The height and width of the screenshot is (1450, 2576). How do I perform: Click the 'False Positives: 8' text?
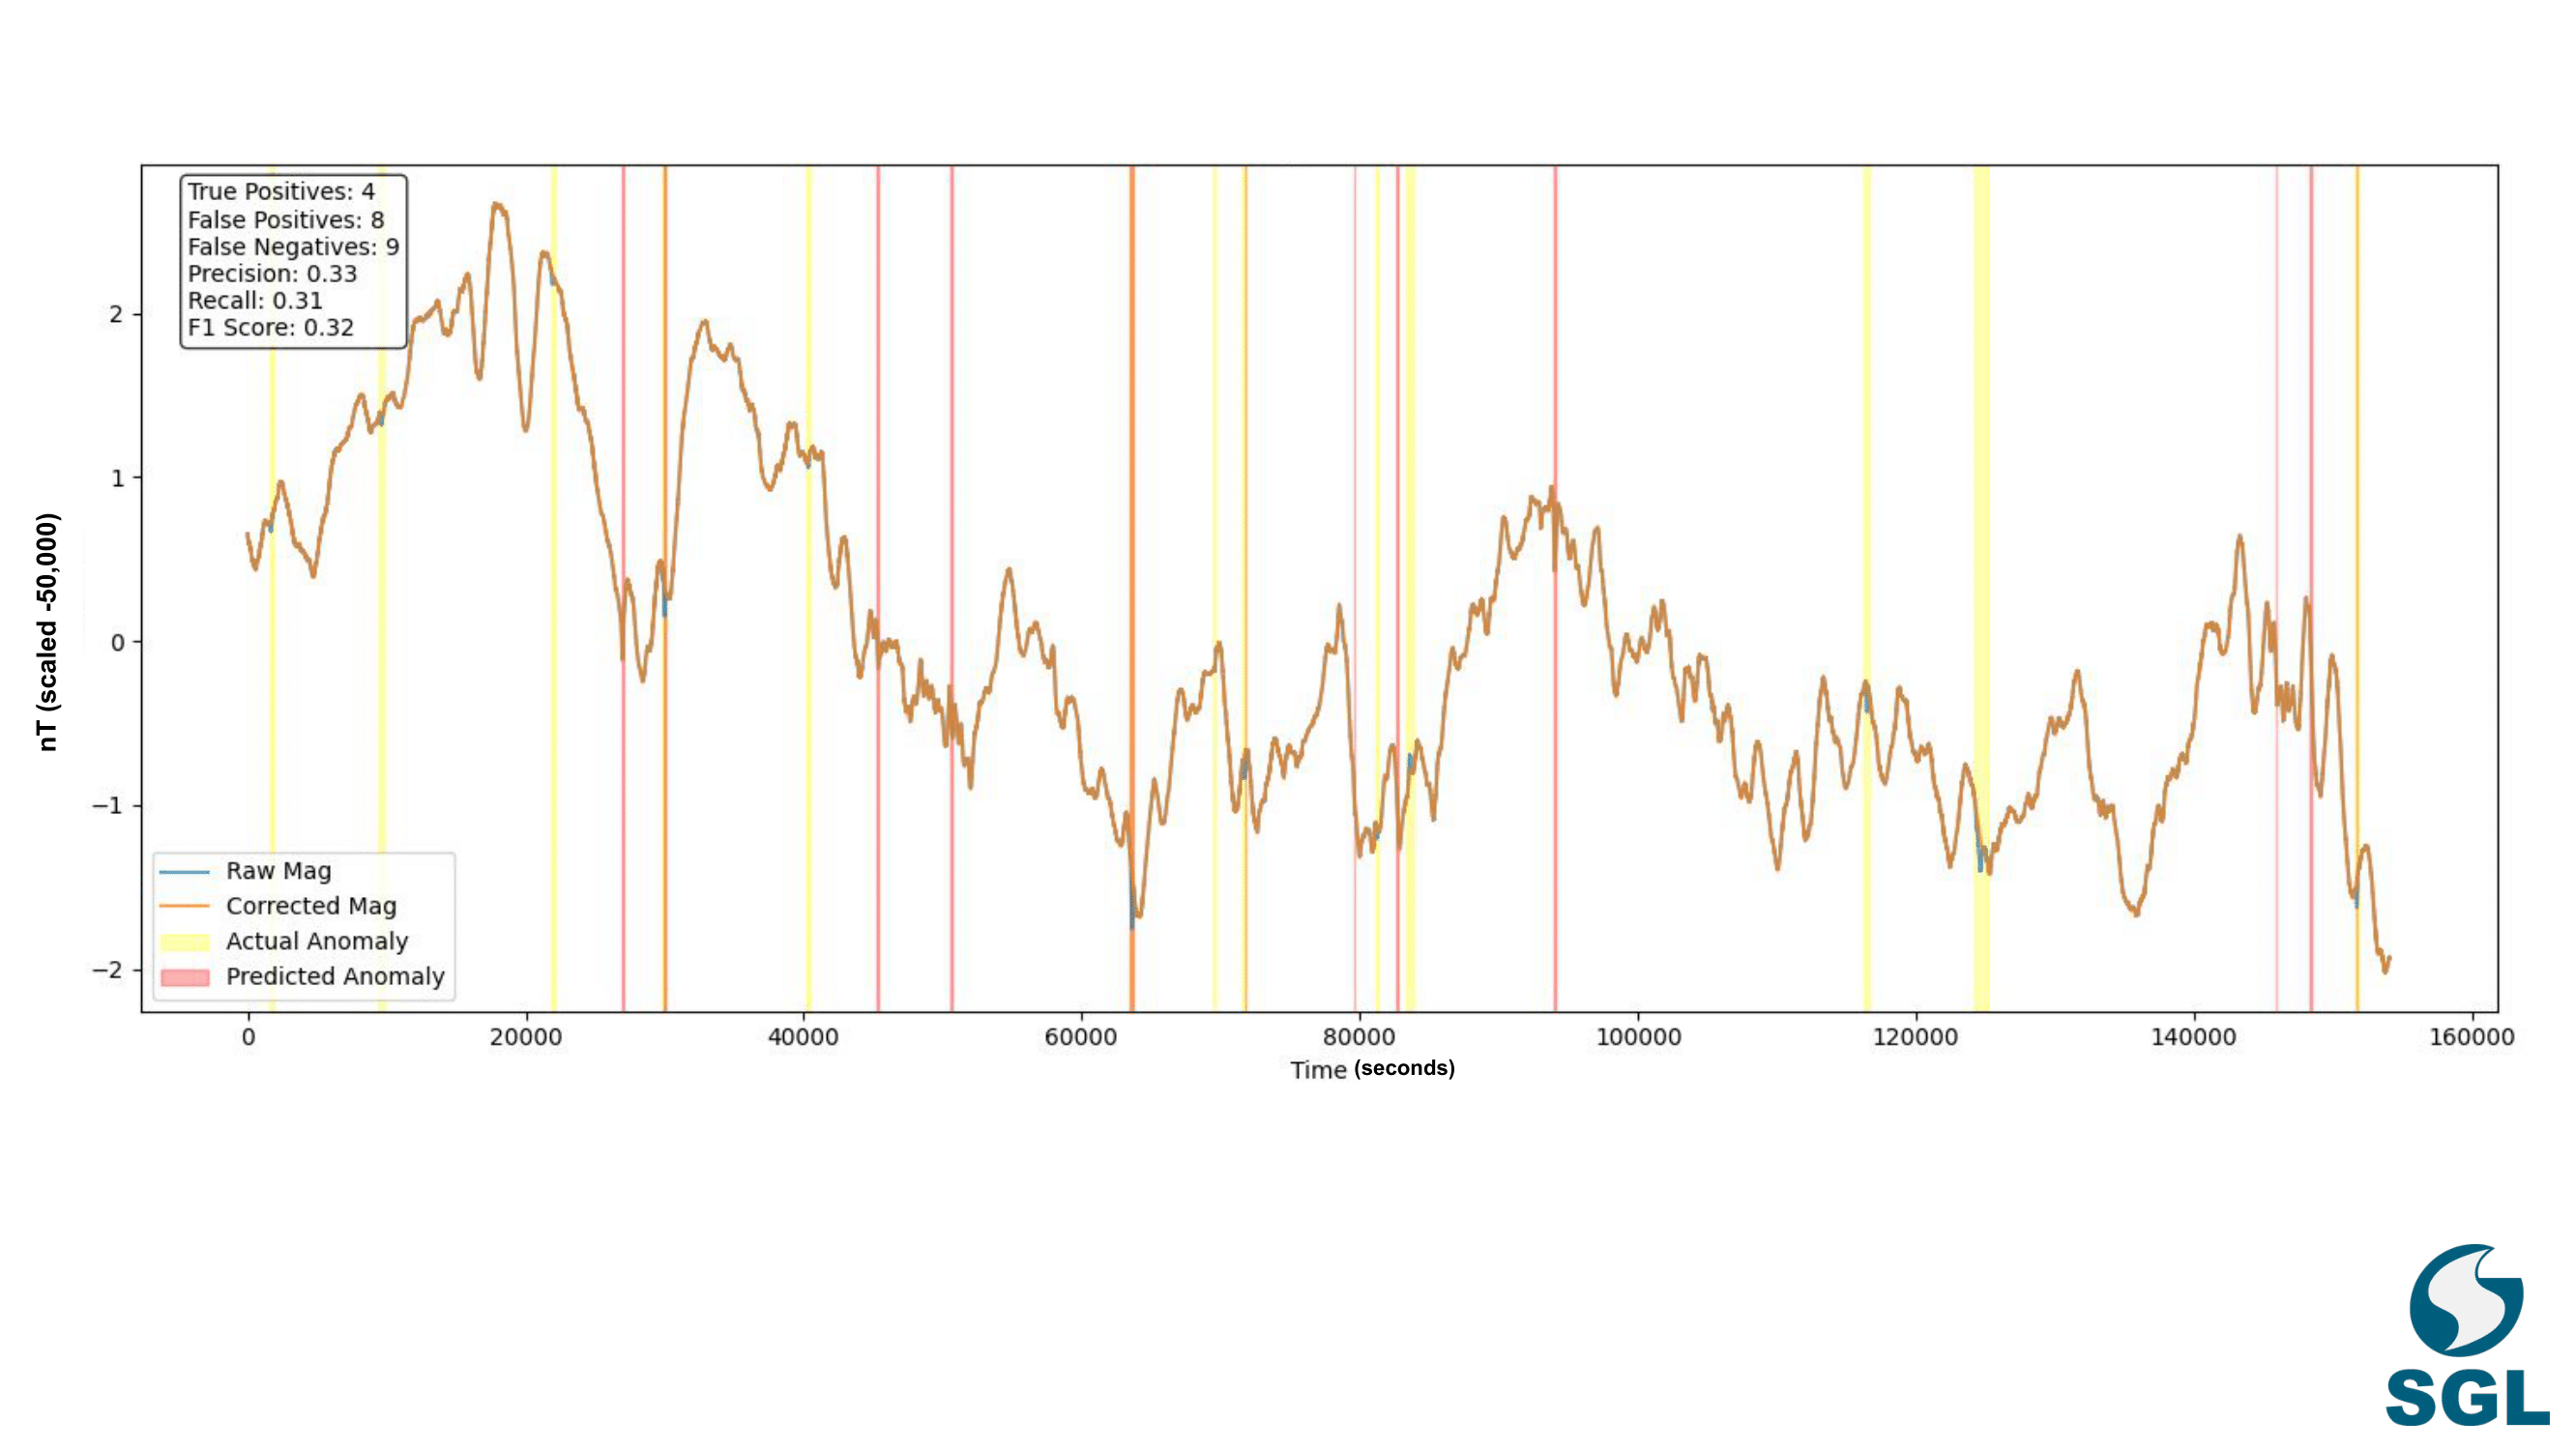click(x=286, y=219)
